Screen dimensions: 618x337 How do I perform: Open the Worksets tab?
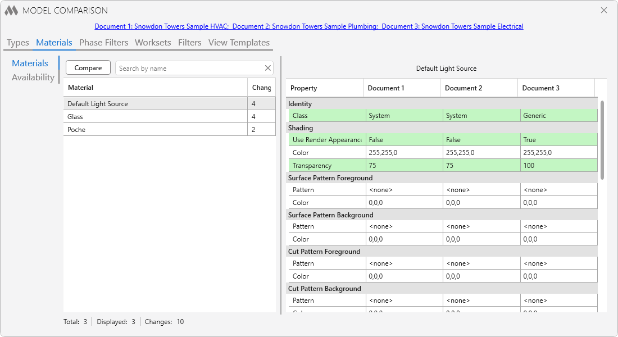coord(153,43)
